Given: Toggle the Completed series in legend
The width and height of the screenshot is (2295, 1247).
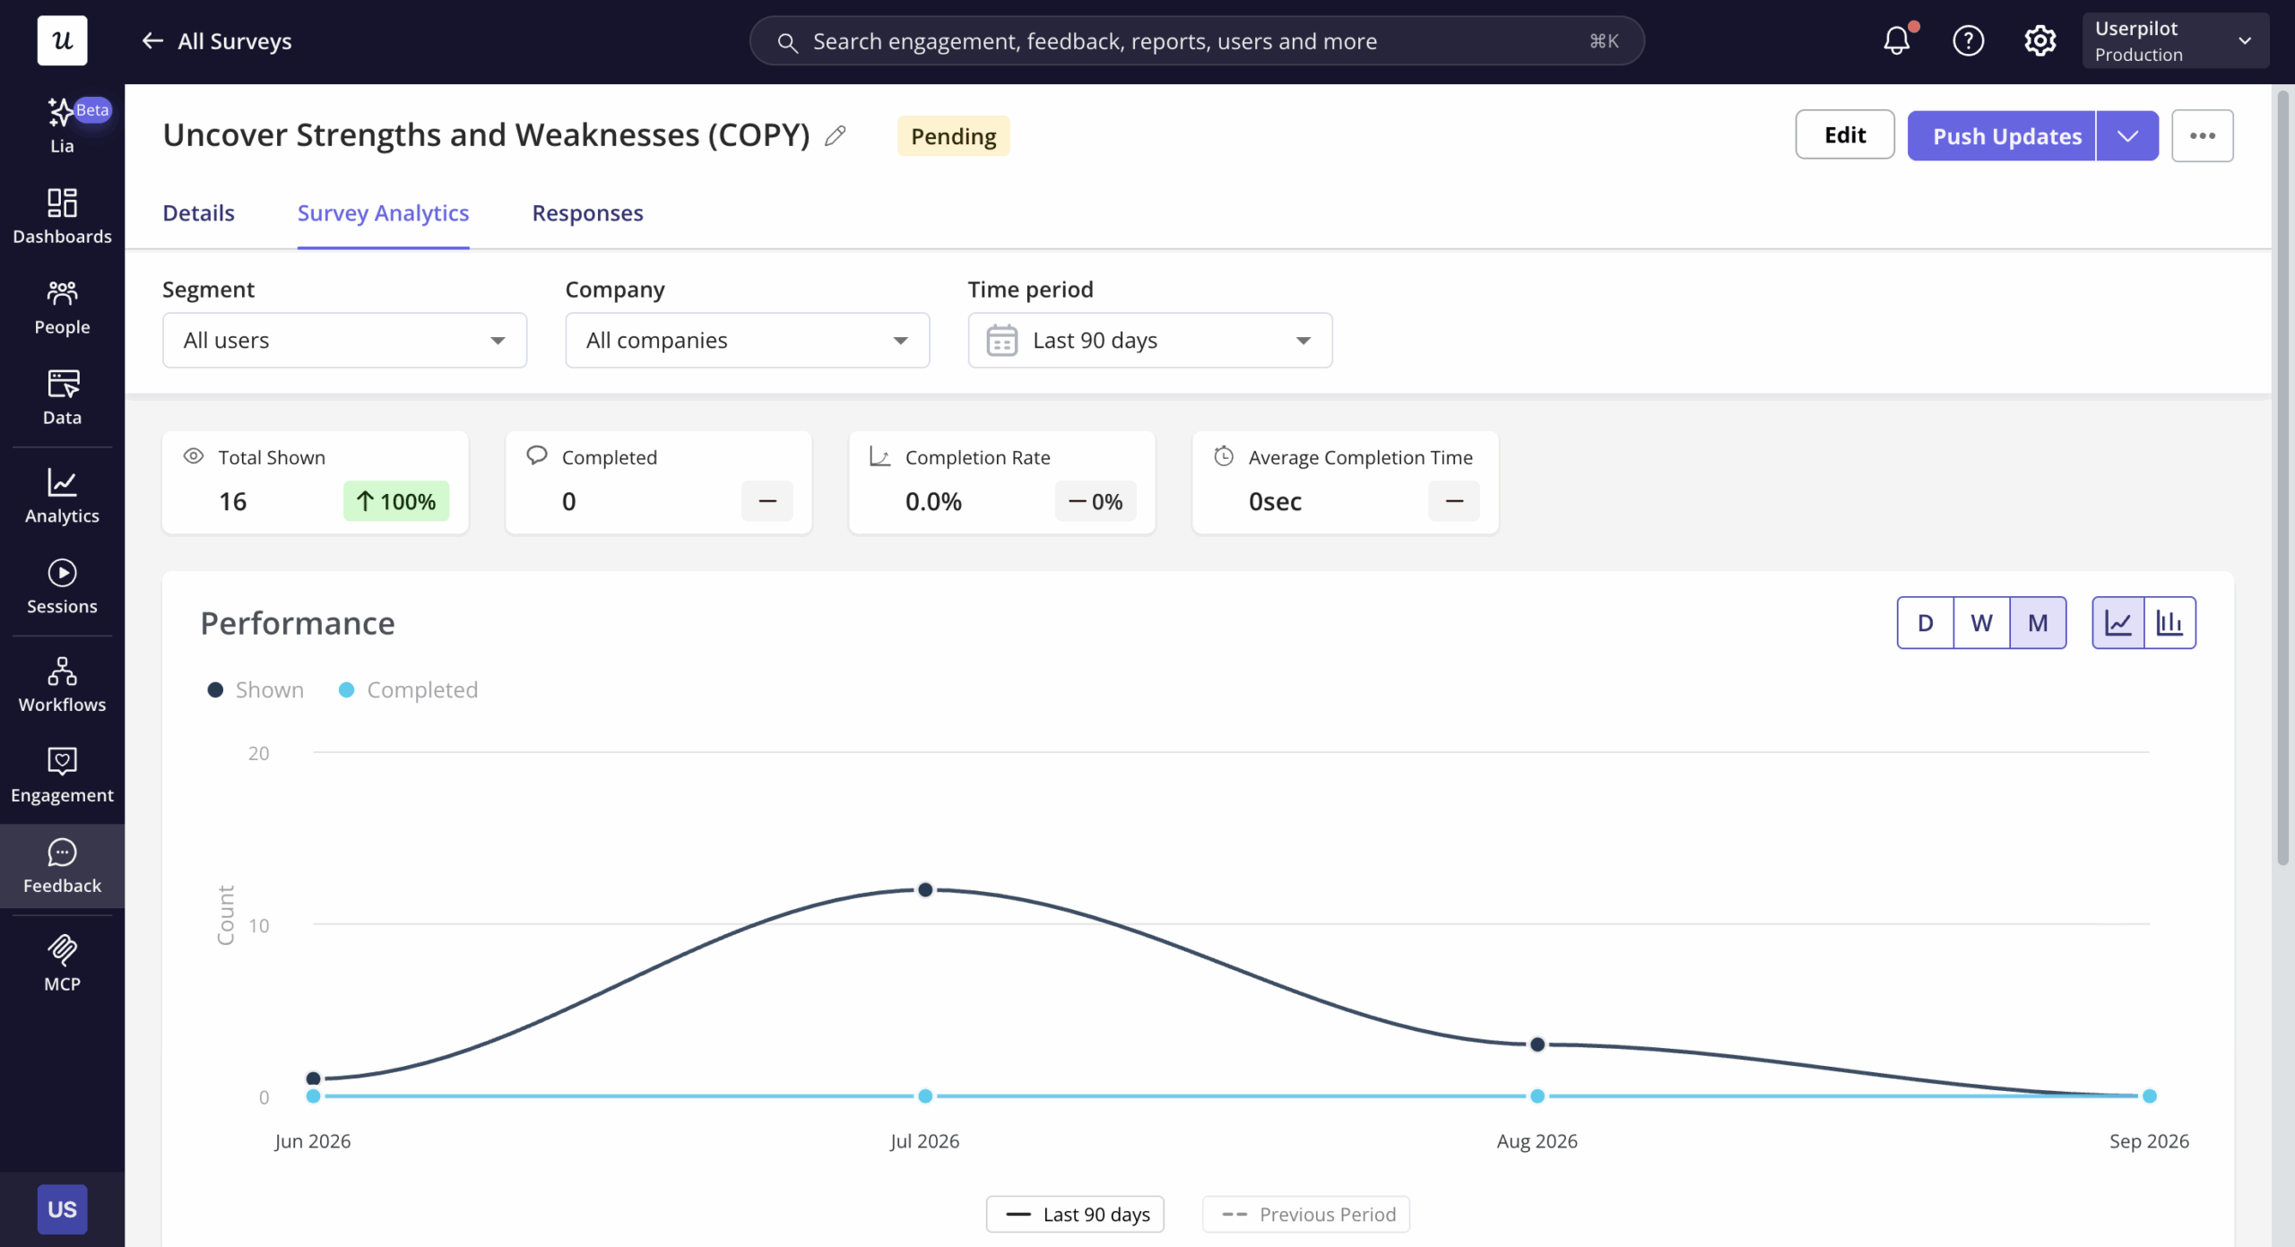Looking at the screenshot, I should click(x=409, y=689).
